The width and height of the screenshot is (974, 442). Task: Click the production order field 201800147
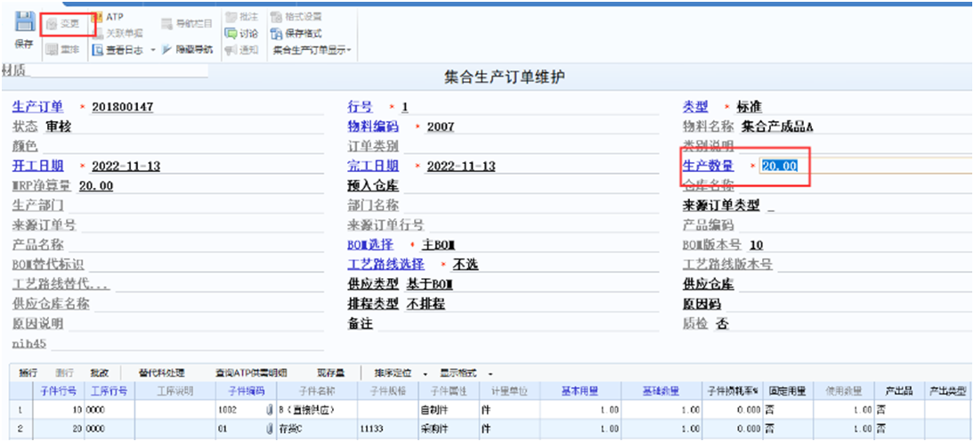tap(207, 108)
